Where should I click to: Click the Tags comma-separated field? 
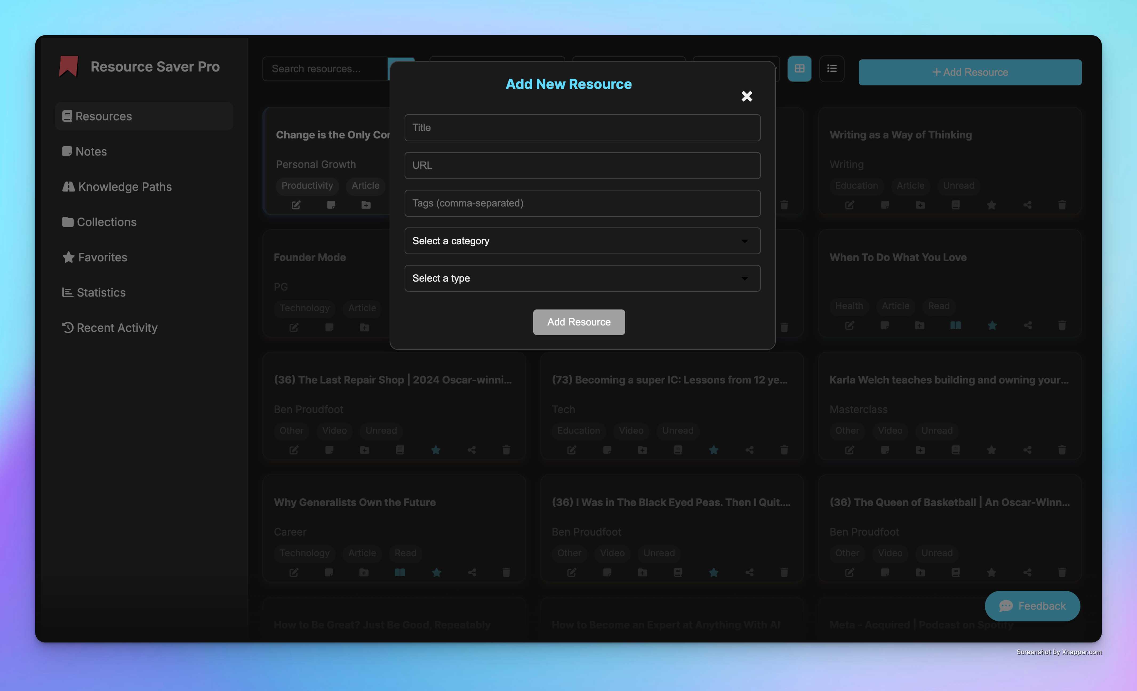coord(582,203)
